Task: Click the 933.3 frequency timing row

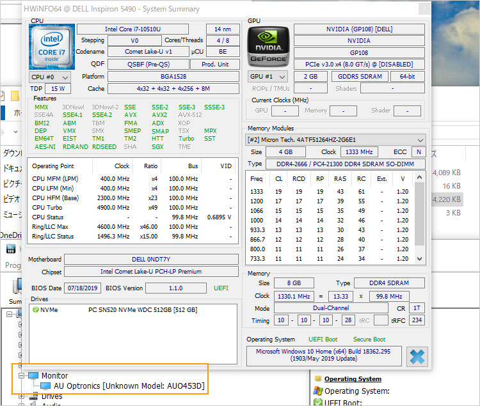Action: 330,230
